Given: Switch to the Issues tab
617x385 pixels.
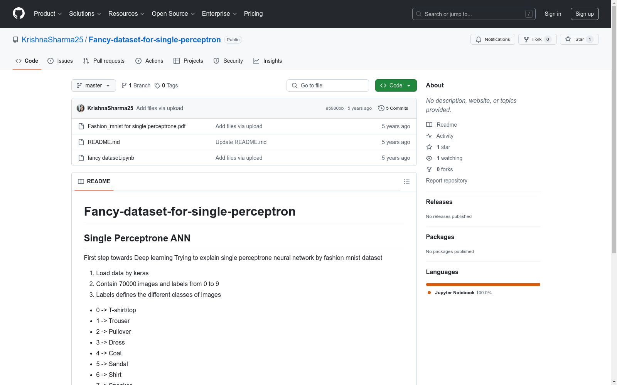Looking at the screenshot, I should point(60,61).
